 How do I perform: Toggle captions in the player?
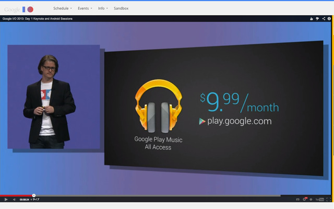(297, 200)
